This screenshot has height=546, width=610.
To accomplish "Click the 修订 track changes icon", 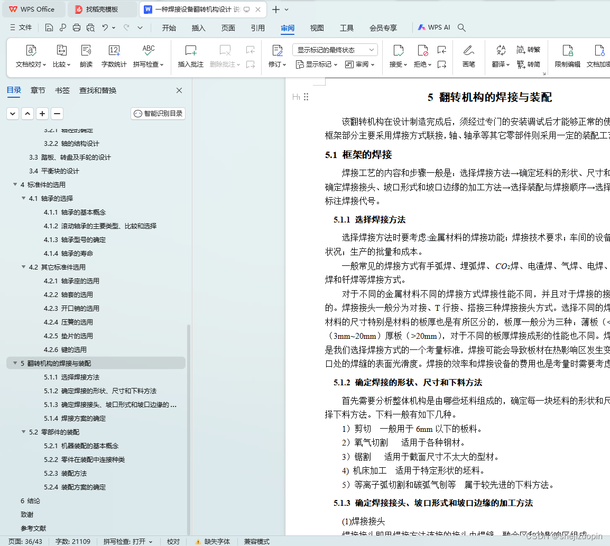I will (278, 51).
